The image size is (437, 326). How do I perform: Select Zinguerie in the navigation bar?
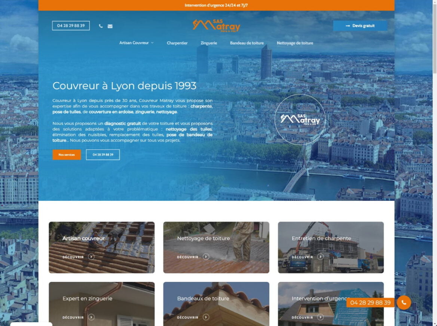[208, 43]
